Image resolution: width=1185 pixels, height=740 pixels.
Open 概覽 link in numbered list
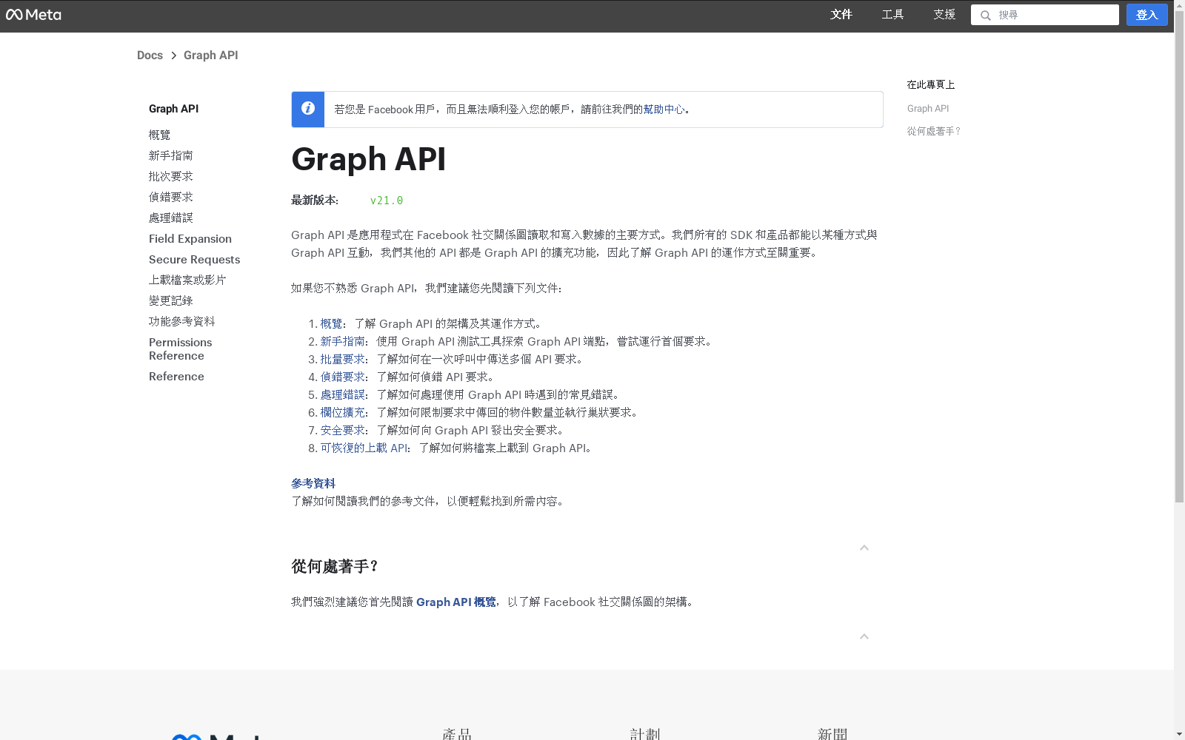point(331,323)
